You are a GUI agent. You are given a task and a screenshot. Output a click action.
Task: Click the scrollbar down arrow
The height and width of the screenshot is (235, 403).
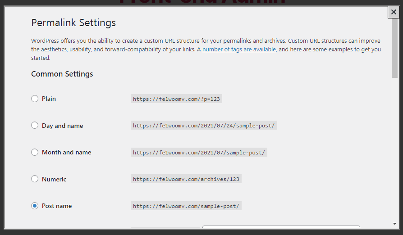click(394, 223)
